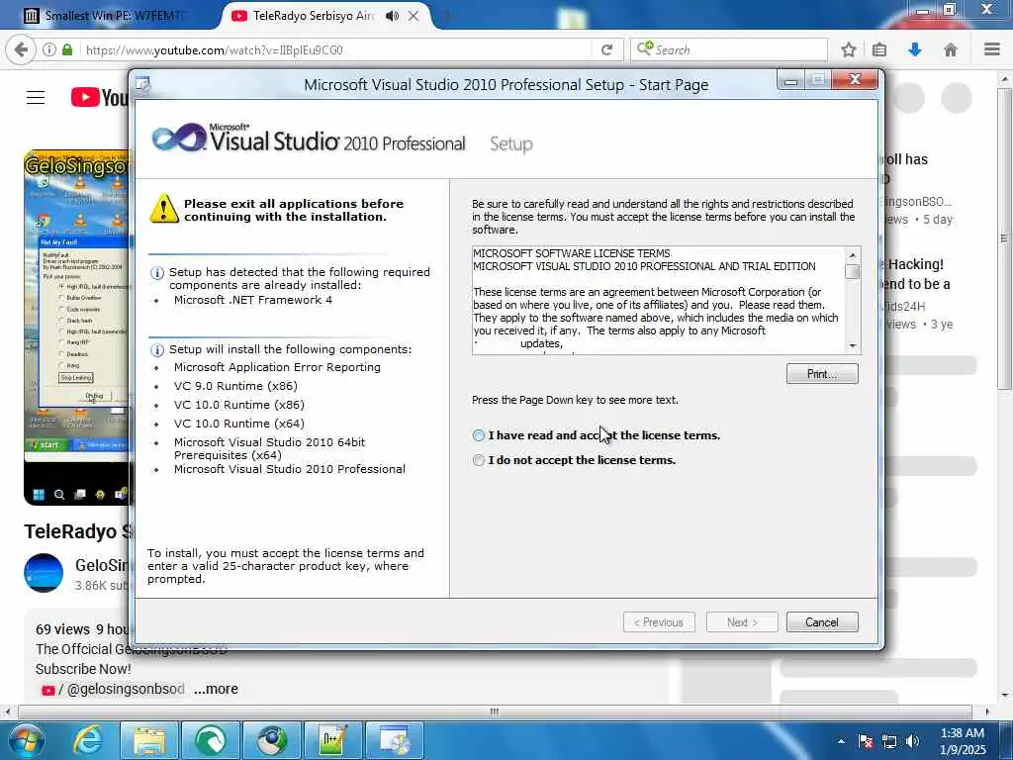Click the YouTube logo
Image resolution: width=1013 pixels, height=760 pixels.
(100, 98)
